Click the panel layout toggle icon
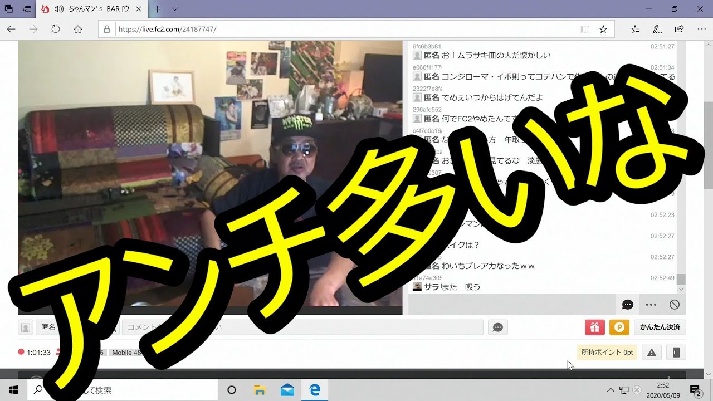This screenshot has height=401, width=713. (x=676, y=353)
